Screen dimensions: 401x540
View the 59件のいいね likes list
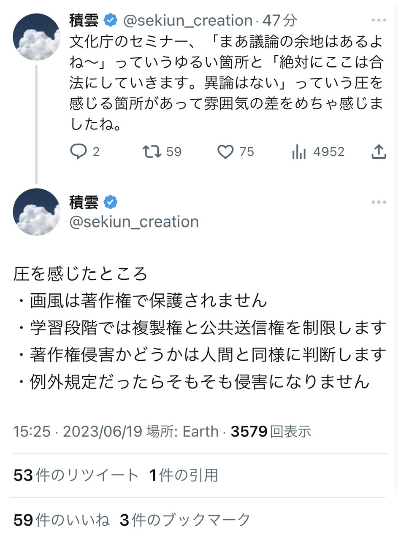tap(62, 520)
